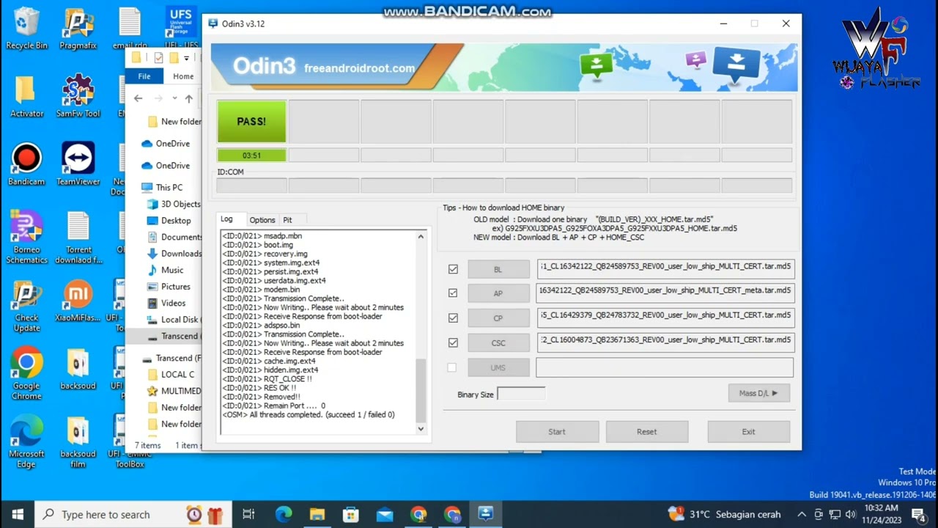This screenshot has width=938, height=528.
Task: Open the Home ribbon tab in Explorer
Action: pyautogui.click(x=183, y=76)
